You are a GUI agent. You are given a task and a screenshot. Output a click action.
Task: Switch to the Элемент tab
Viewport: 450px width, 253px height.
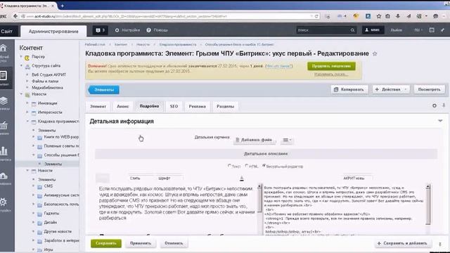(x=98, y=106)
